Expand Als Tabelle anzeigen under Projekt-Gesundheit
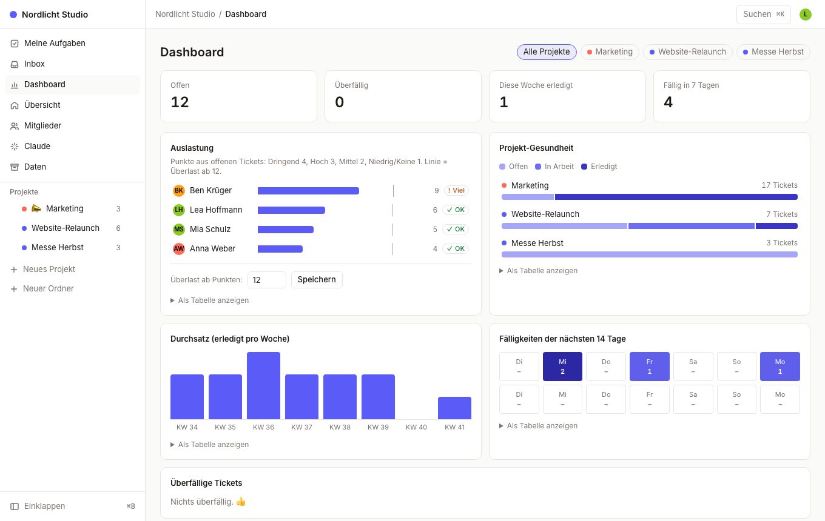825x521 pixels. pos(539,271)
